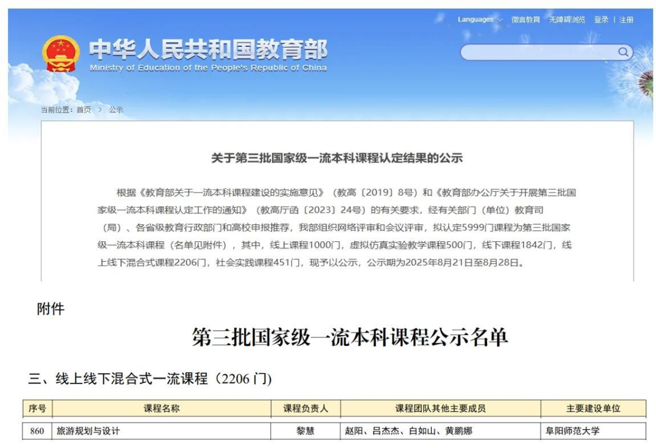Open the 微言教育 link
This screenshot has height=448, width=656.
[x=525, y=19]
